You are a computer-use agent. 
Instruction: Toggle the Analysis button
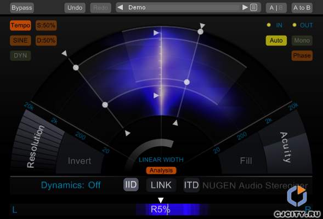pos(161,170)
